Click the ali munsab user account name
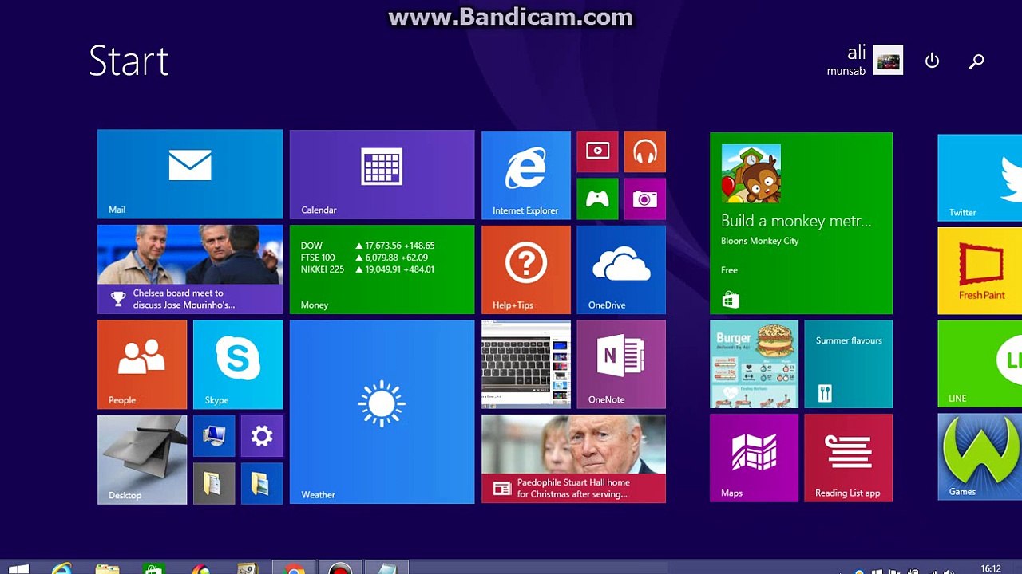This screenshot has width=1022, height=574. tap(846, 61)
